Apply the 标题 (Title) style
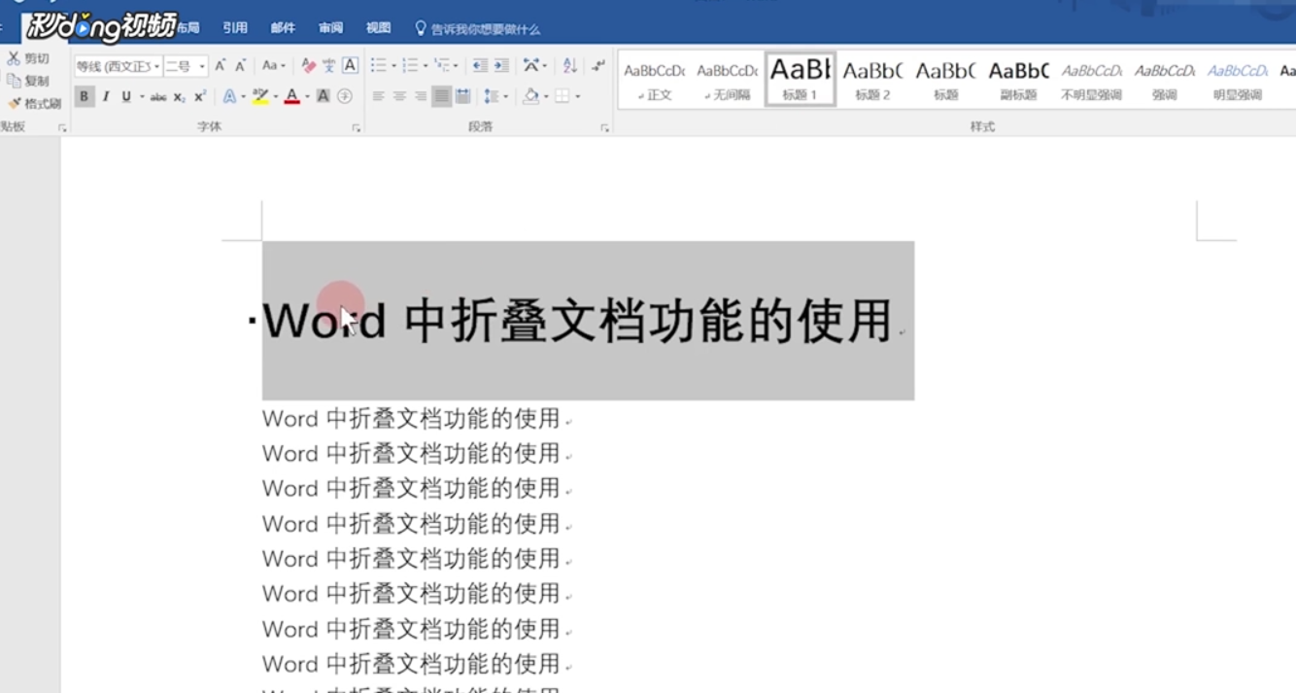 coord(945,80)
